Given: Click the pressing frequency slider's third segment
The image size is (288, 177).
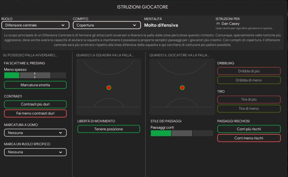Looking at the screenshot, I should (x=43, y=75).
